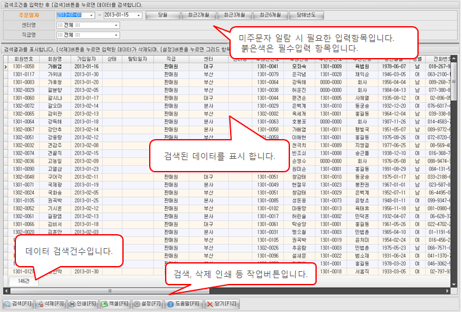The image size is (462, 312).
Task: Click join date 2013-02-15 cell
Action: 87,153
